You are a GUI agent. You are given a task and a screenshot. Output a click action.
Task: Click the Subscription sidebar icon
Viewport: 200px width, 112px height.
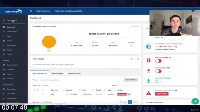coord(4,89)
